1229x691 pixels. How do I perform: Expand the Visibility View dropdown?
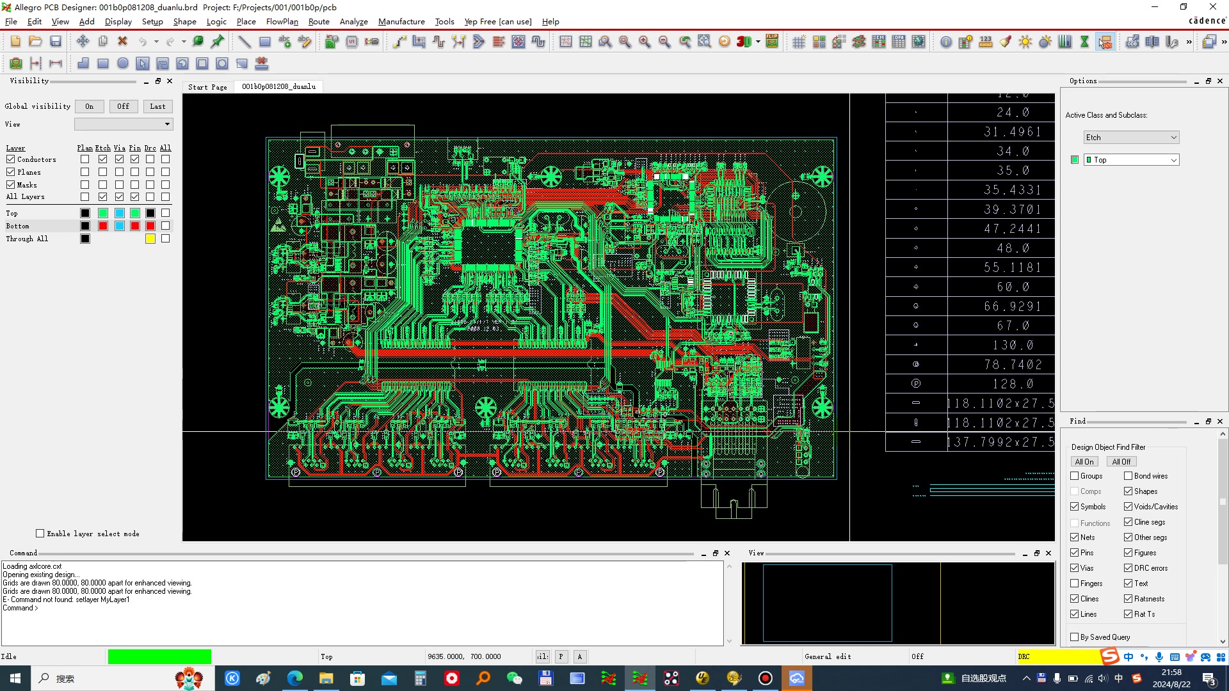pos(124,124)
